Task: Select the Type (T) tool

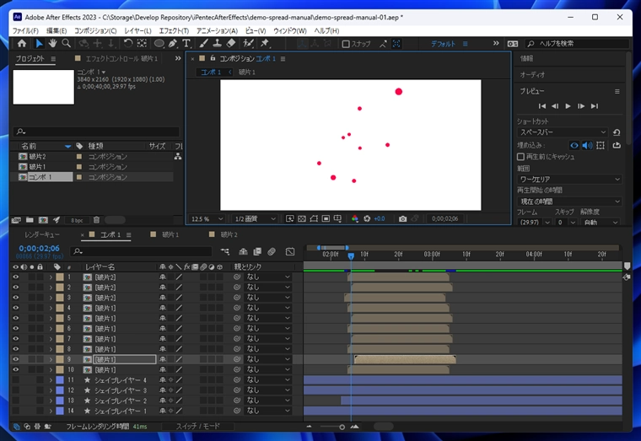Action: point(186,43)
